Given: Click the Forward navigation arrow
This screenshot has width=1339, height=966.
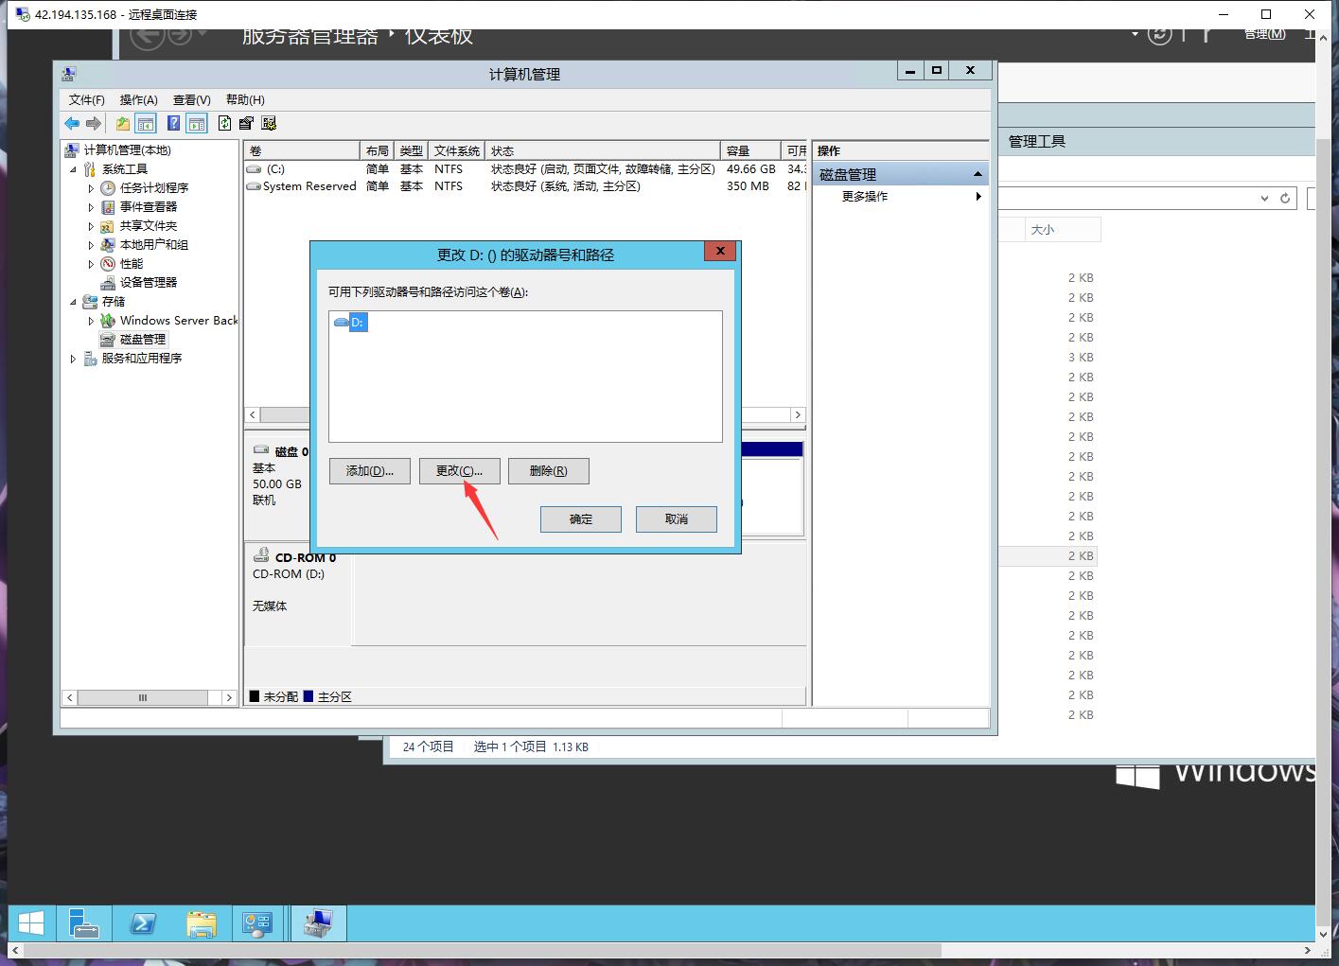Looking at the screenshot, I should [93, 123].
